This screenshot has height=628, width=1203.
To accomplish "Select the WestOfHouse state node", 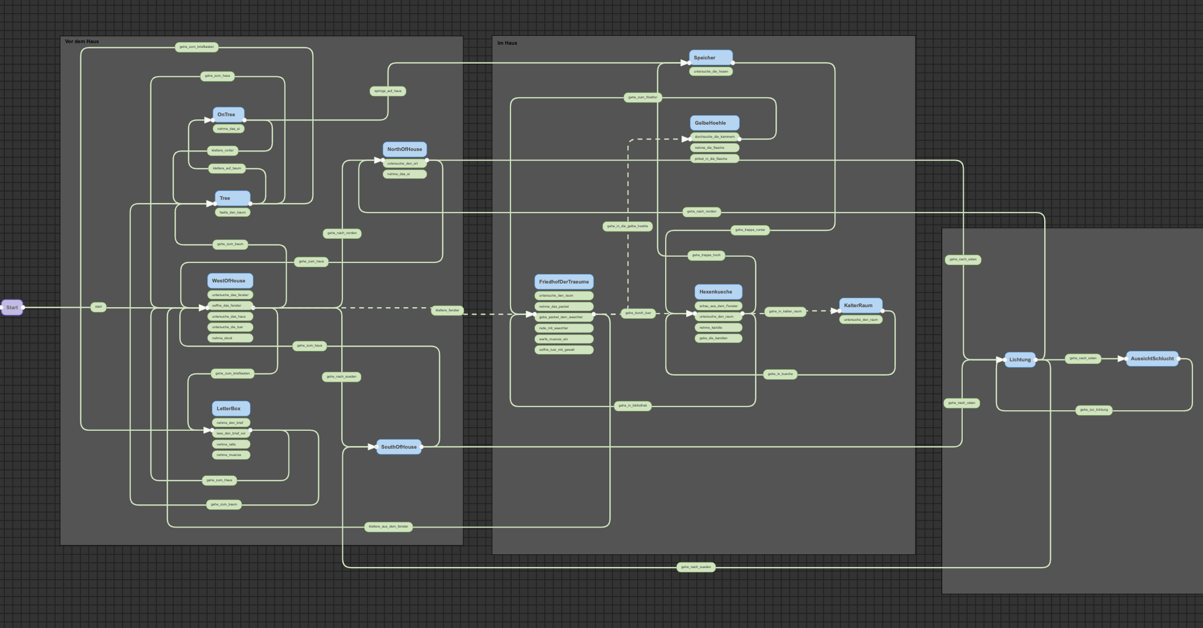I will (230, 281).
